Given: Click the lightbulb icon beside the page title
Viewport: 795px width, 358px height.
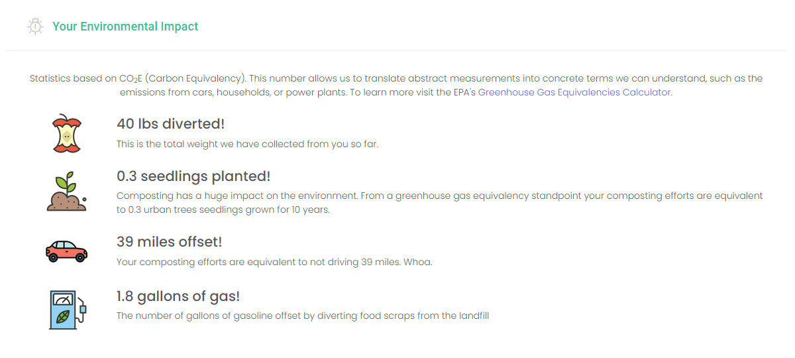Looking at the screenshot, I should tap(34, 27).
